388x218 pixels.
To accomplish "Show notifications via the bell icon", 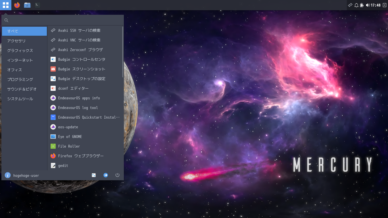I will (356, 5).
